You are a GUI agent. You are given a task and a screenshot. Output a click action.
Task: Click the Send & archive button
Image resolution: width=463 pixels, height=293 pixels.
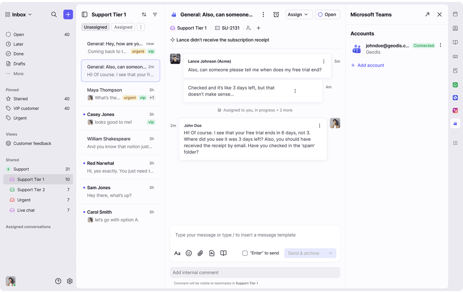304,253
